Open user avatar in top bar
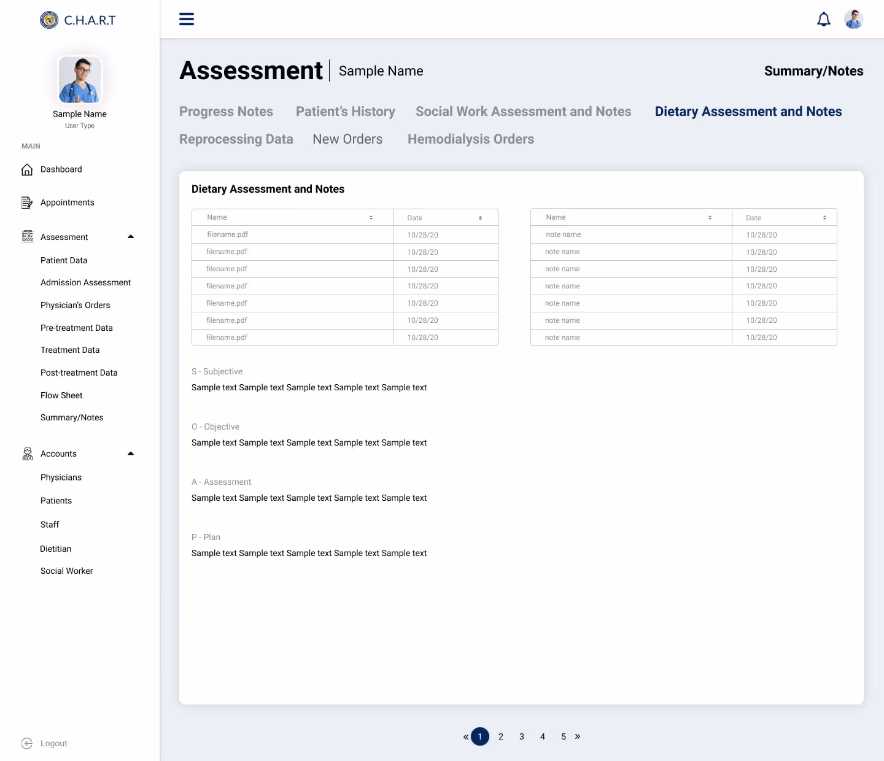 [x=853, y=19]
